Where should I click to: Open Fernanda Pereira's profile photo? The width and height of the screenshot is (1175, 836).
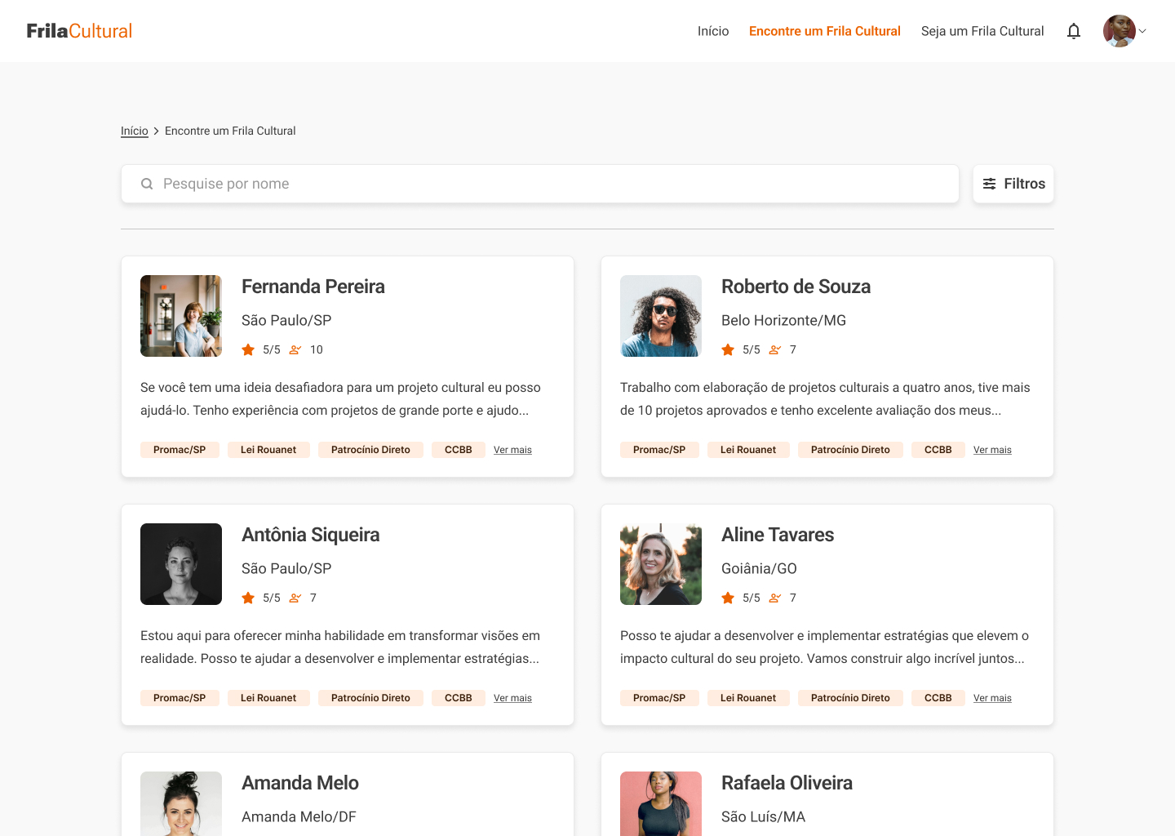click(x=181, y=316)
